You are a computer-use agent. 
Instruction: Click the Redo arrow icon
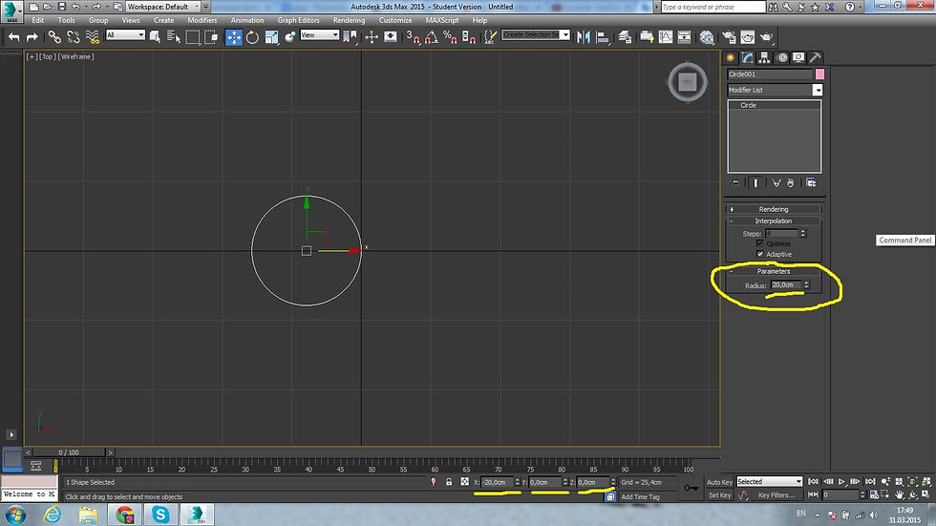pos(32,37)
